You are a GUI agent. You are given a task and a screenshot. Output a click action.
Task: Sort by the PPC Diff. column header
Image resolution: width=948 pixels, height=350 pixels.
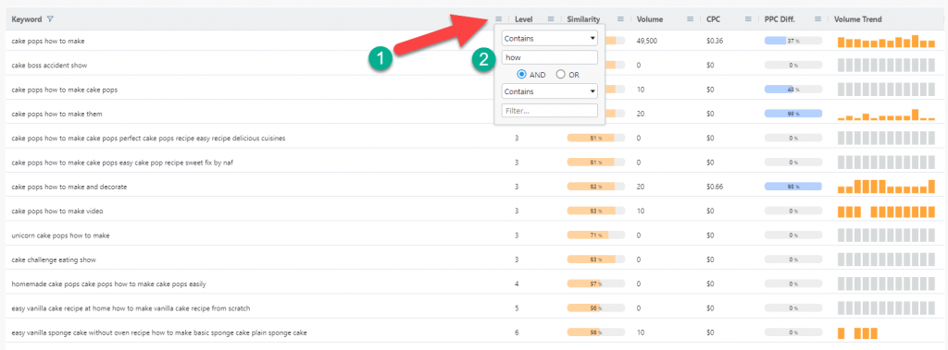point(780,19)
